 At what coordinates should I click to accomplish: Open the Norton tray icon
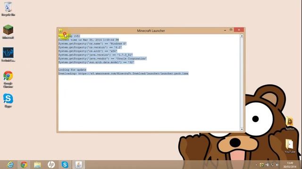point(262,165)
